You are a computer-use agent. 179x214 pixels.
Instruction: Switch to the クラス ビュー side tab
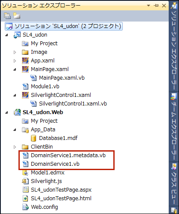[174, 184]
